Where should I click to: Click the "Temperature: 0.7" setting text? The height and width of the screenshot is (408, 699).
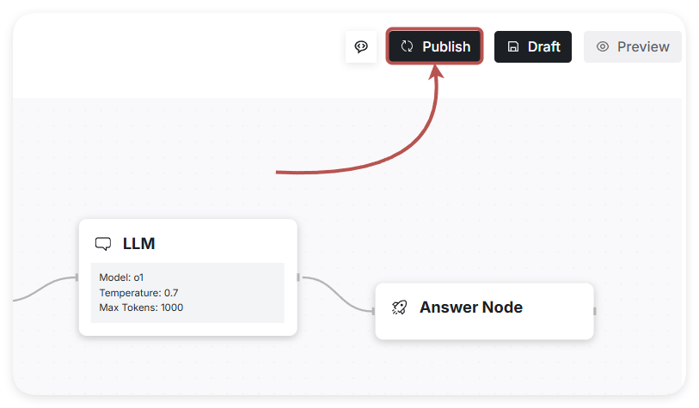pos(138,293)
